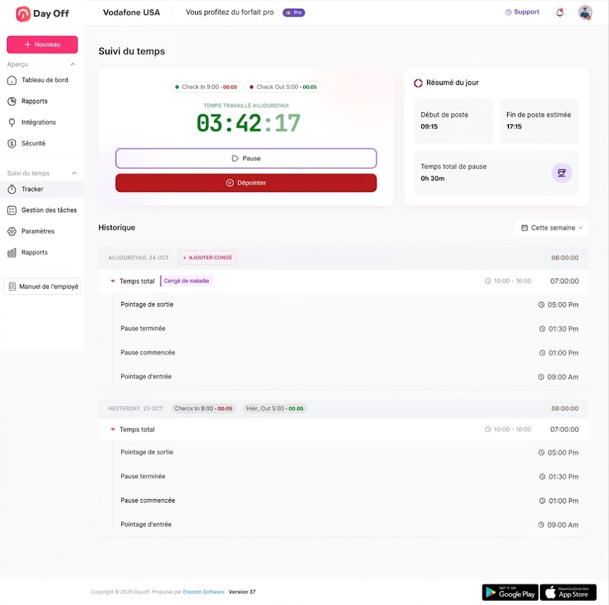Collapse the Suivi du temps sidebar section
The height and width of the screenshot is (605, 609).
click(x=74, y=174)
